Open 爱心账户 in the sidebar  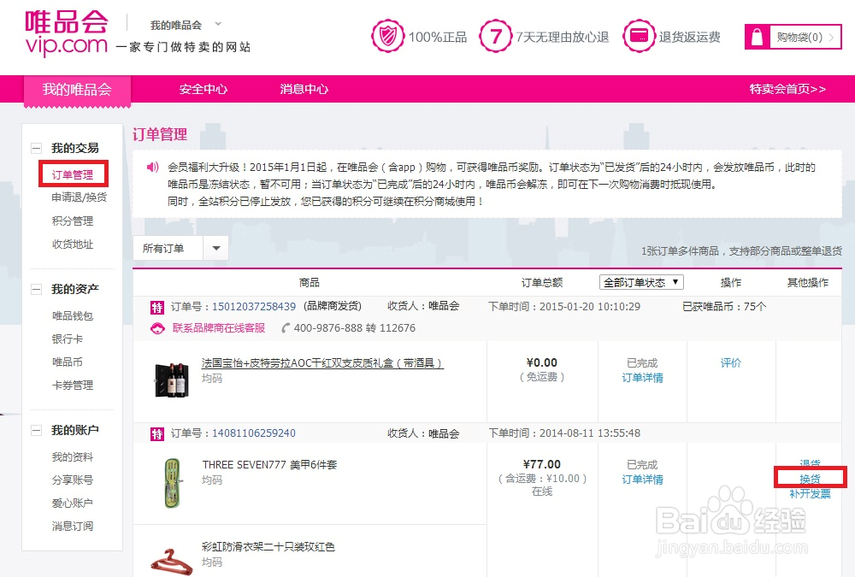[73, 503]
